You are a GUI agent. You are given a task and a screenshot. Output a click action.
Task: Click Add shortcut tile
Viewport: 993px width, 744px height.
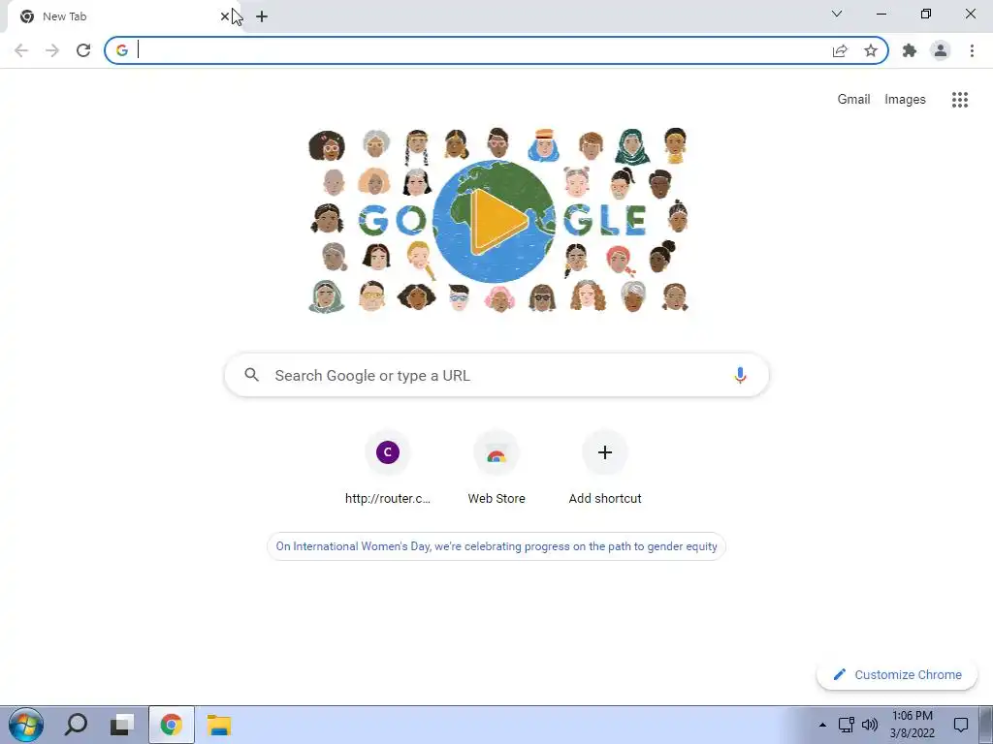point(605,468)
